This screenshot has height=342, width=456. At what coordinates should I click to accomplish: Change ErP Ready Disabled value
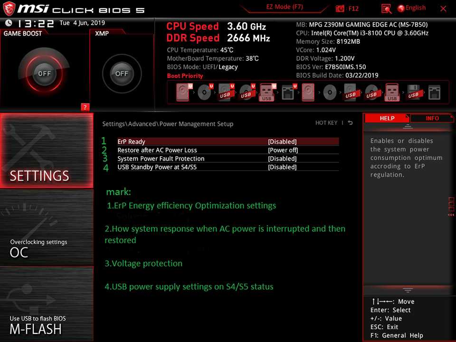282,142
